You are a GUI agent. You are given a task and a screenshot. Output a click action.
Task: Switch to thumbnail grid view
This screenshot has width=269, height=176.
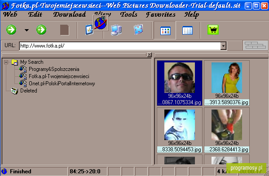pos(165,31)
